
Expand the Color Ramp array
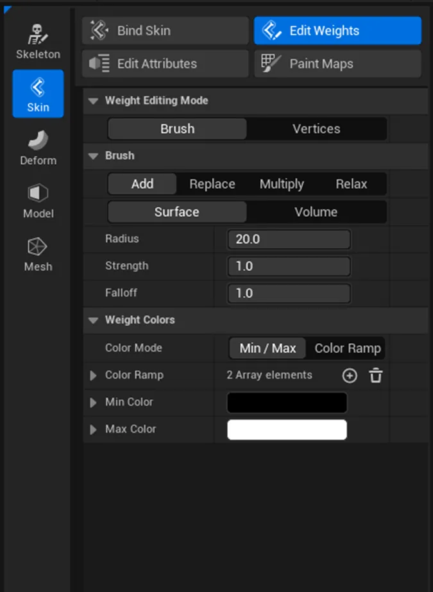click(x=94, y=376)
